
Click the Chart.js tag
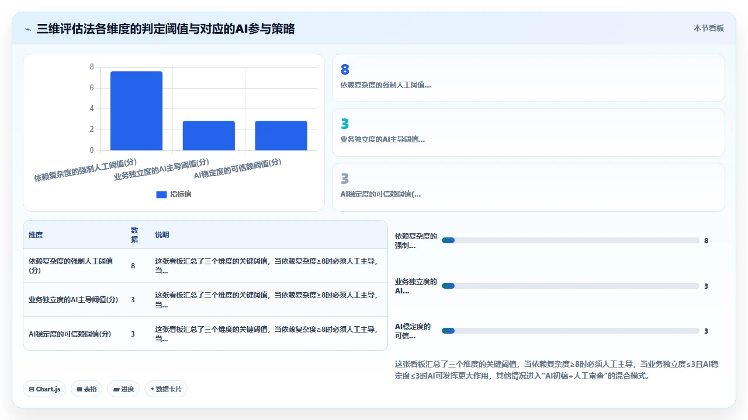pyautogui.click(x=44, y=389)
